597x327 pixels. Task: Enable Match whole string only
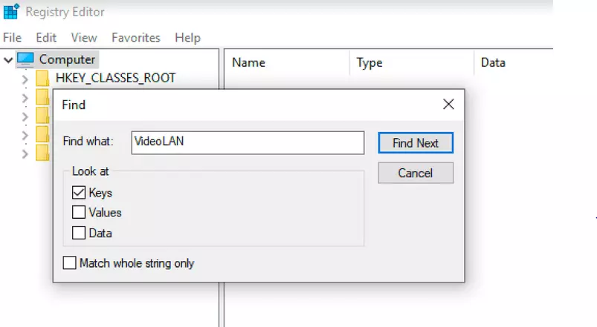point(70,262)
